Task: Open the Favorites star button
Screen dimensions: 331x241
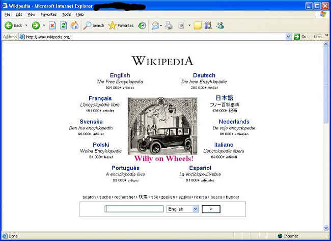Action: pos(121,25)
